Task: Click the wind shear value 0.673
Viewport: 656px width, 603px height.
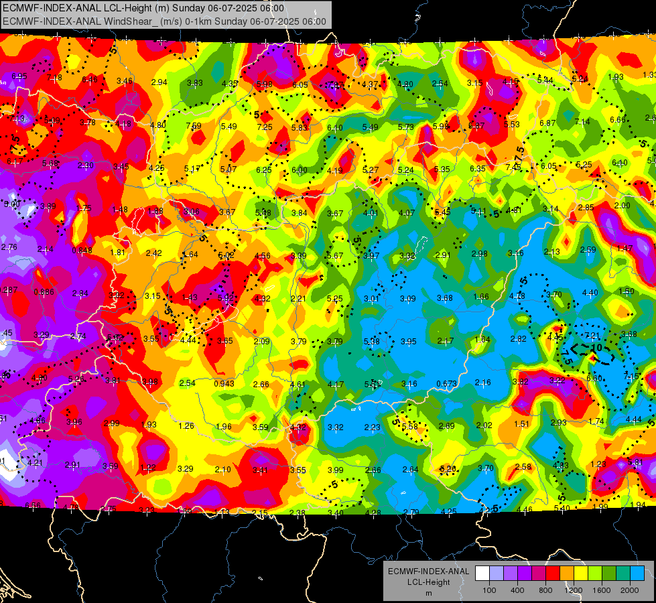Action: pyautogui.click(x=446, y=384)
